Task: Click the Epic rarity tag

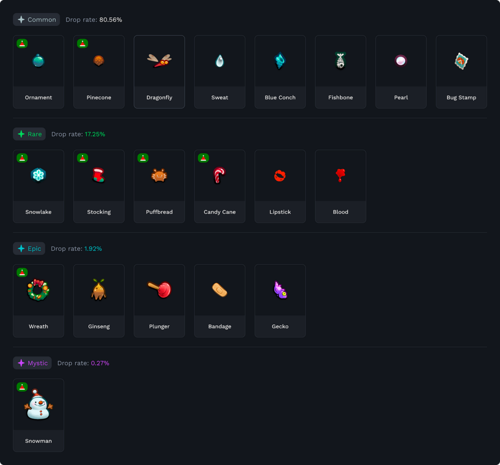Action: click(x=29, y=249)
